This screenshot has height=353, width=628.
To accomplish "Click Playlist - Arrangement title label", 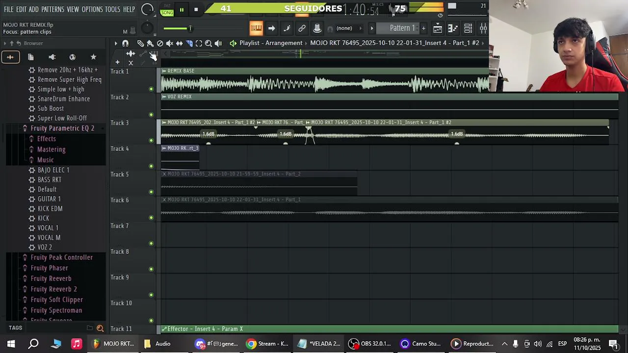I will 271,43.
